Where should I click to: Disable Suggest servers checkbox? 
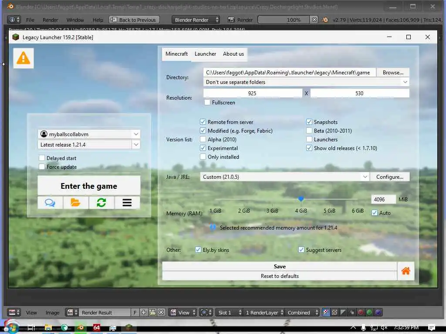[301, 250]
